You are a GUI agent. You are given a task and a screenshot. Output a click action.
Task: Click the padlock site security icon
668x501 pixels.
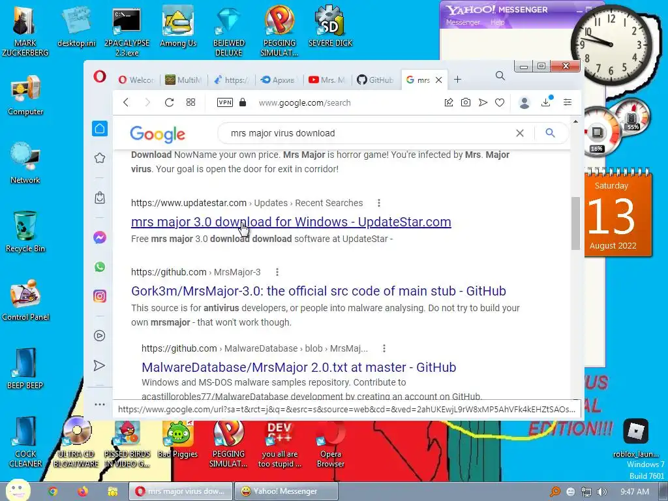[x=243, y=102]
